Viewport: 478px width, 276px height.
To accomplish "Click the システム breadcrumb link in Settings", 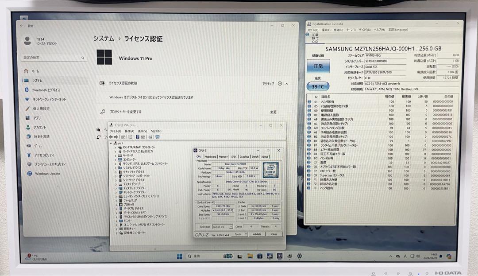I will (103, 39).
